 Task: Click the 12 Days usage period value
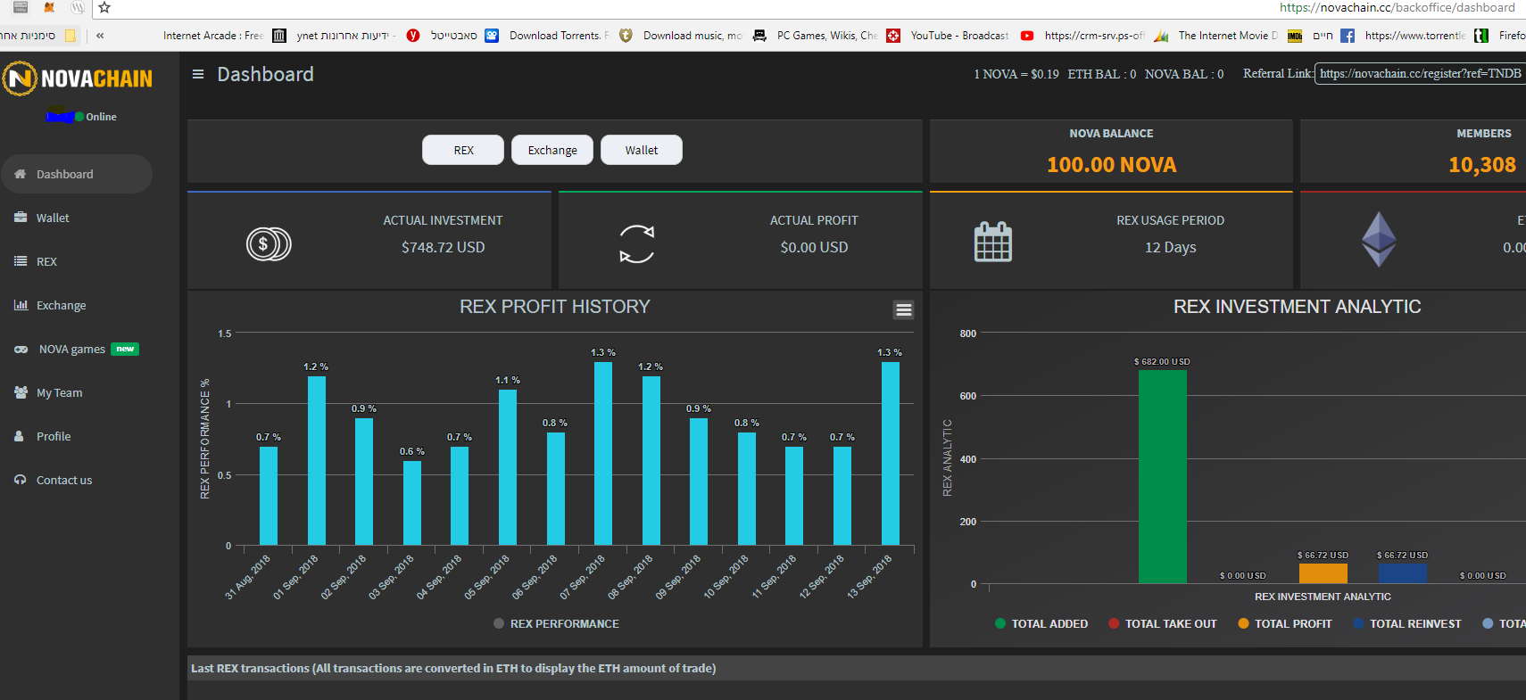point(1171,247)
